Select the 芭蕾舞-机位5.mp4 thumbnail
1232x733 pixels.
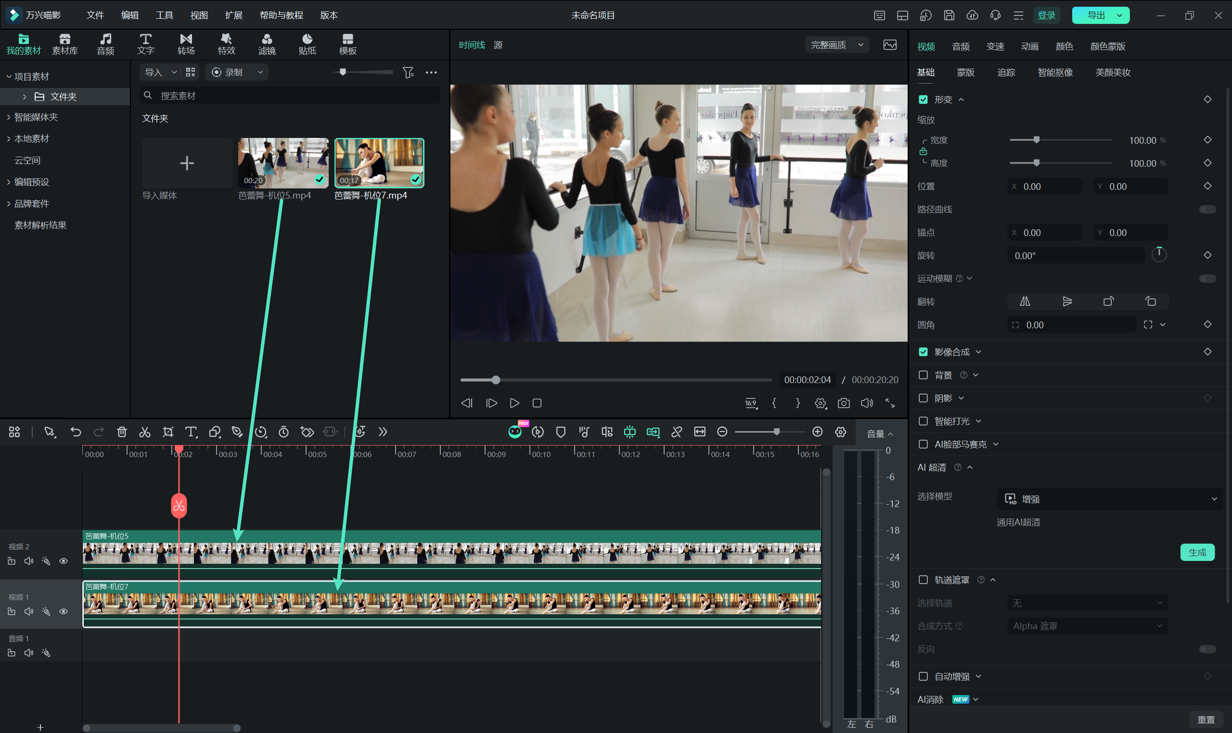[283, 162]
